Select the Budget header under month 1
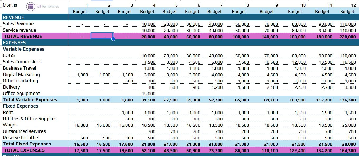359x156 pixels. click(x=80, y=11)
